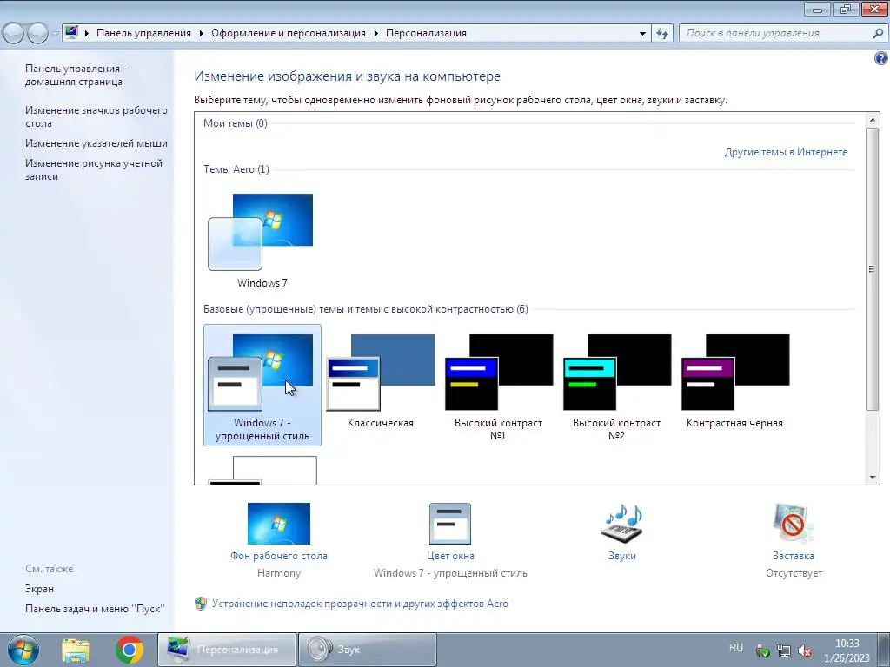This screenshot has height=667, width=890.
Task: Open the Звуки sound scheme icon
Action: click(622, 524)
